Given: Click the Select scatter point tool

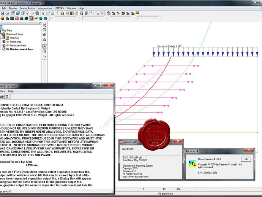Looking at the screenshot, I should point(44,46).
